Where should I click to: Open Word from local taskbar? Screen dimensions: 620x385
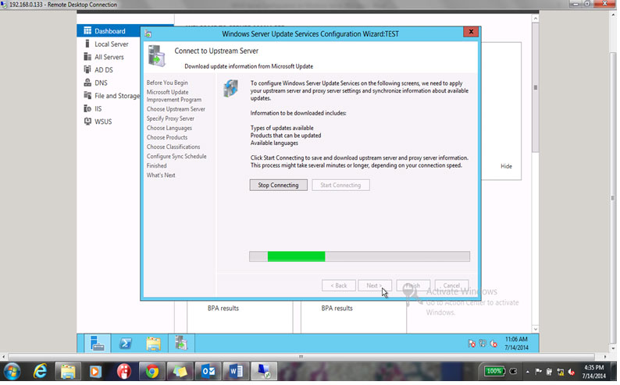(236, 372)
